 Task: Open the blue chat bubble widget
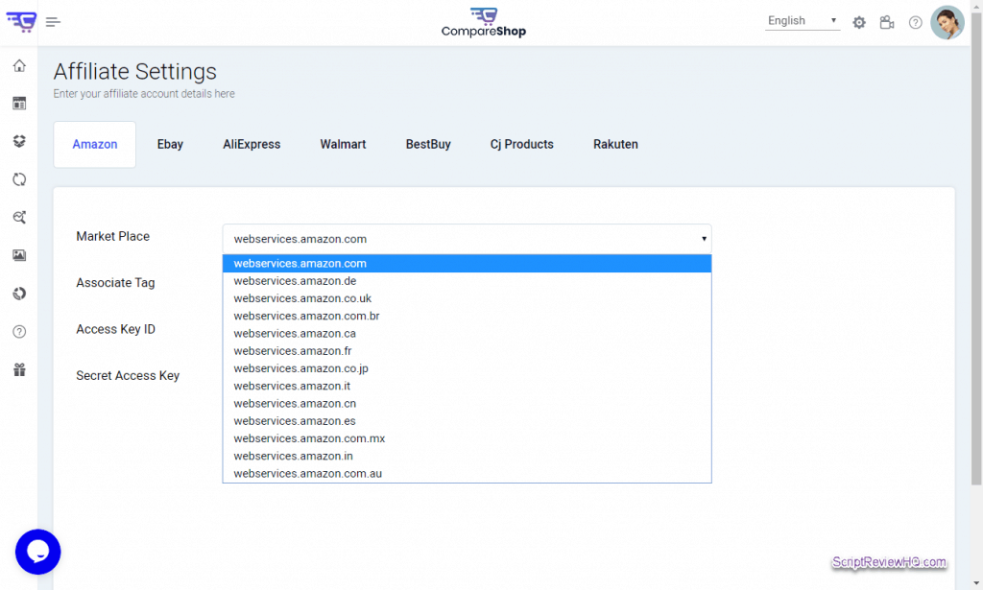click(37, 552)
